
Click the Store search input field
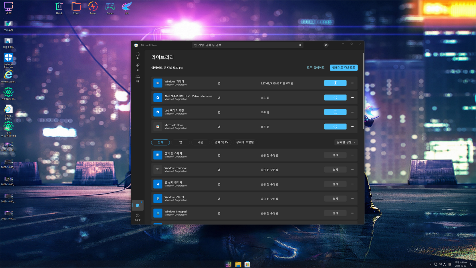(x=247, y=45)
